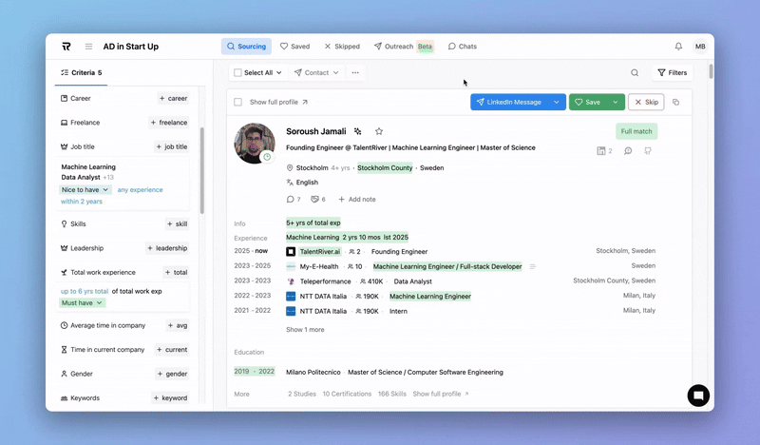The image size is (760, 445).
Task: Click the copy profile icon
Action: point(675,102)
